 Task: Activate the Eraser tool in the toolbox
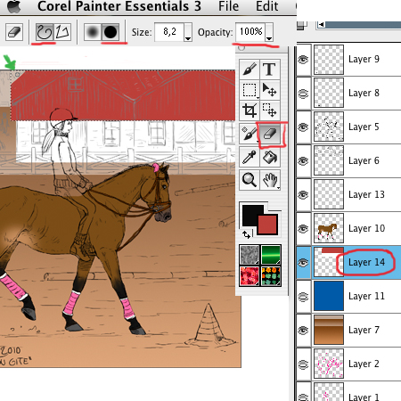270,134
